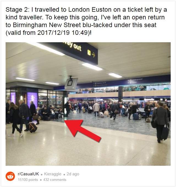The height and width of the screenshot is (187, 176).
Task: Click the validity date text 2017/12/19
Action: 53,33
